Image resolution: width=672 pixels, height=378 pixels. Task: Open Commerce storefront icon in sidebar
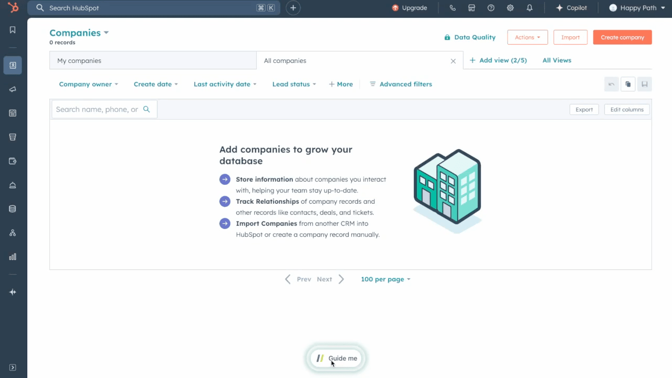pyautogui.click(x=13, y=137)
